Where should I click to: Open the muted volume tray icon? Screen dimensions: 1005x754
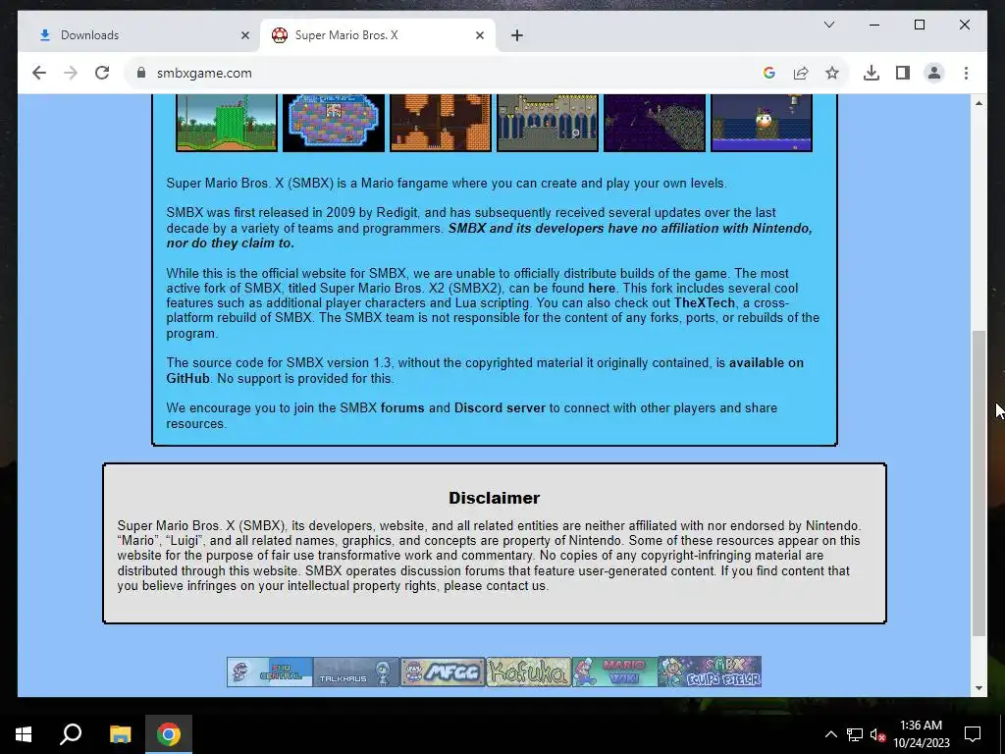[x=877, y=734]
